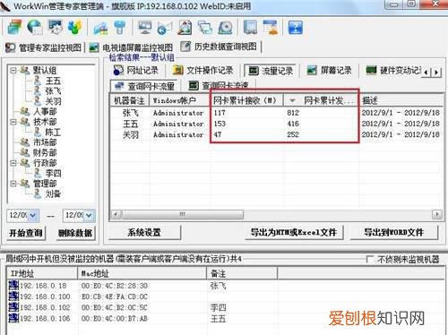Collapse the 管理部 tree node
Image resolution: width=448 pixels, height=335 pixels.
pos(13,184)
